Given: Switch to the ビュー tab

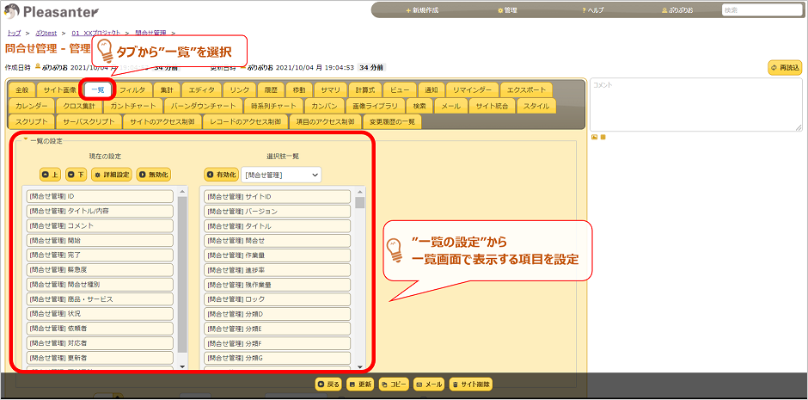Looking at the screenshot, I should (x=400, y=89).
